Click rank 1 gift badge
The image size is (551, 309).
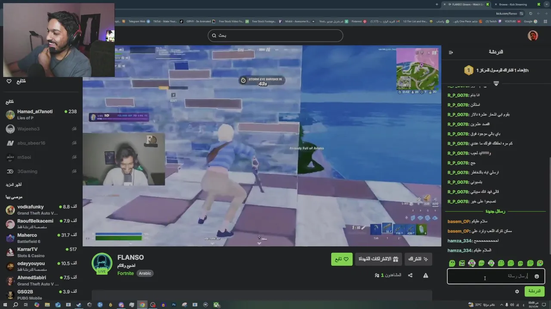point(468,70)
